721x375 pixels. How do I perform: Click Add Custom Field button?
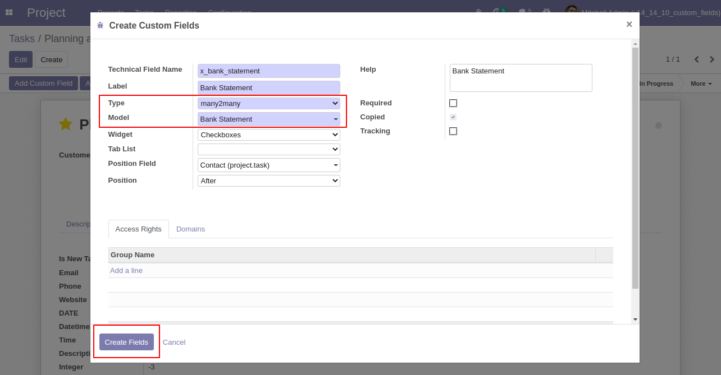pos(43,83)
